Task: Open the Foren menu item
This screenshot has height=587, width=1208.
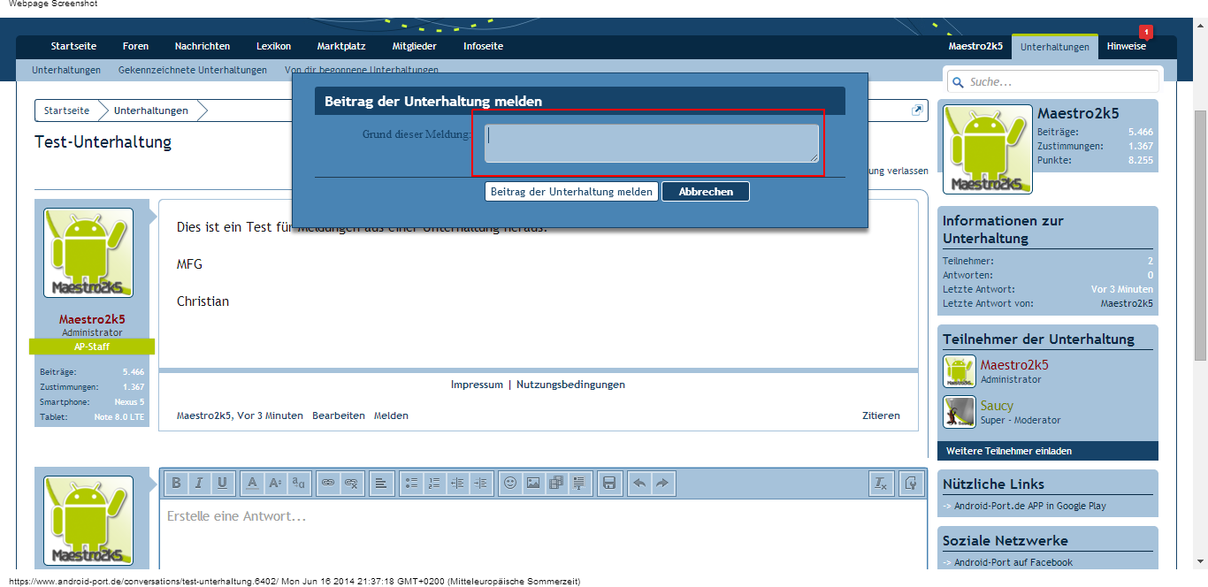Action: click(135, 46)
